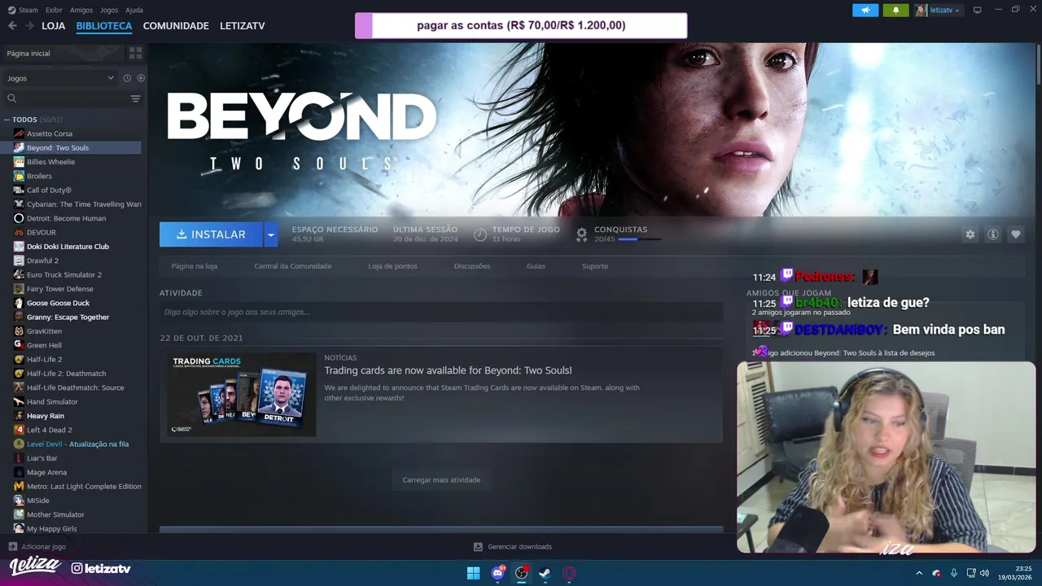Open the Amigos menu
The height and width of the screenshot is (586, 1042).
coord(81,10)
